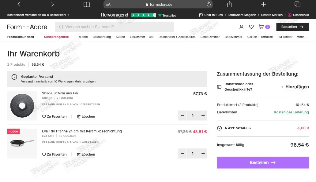This screenshot has width=316, height=182.
Task: Go back with Safari back arrow
Action: tap(19, 4)
